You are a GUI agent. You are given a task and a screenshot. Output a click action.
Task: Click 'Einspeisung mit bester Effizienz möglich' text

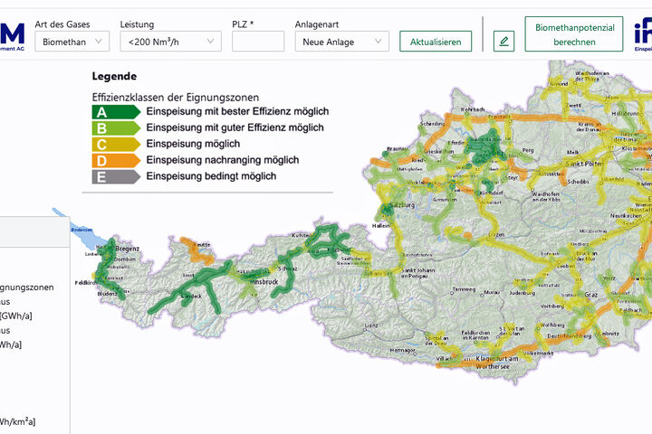(x=237, y=111)
